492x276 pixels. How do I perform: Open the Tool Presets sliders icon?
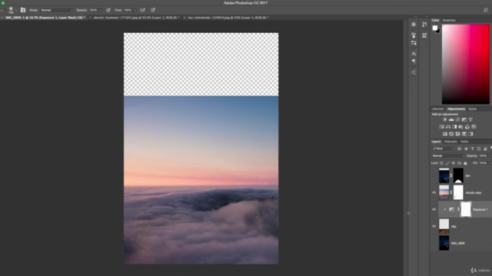pos(414,43)
